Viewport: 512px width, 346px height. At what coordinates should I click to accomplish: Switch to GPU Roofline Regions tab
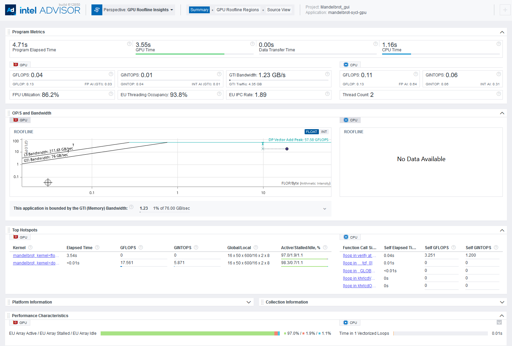(x=238, y=10)
